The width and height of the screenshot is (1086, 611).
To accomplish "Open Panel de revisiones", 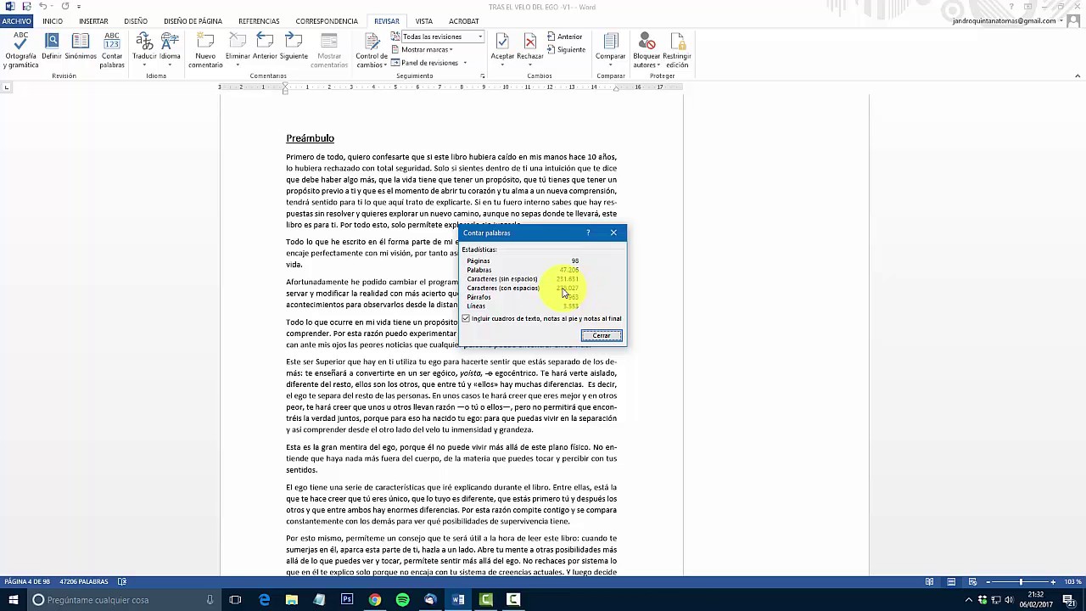I will (x=424, y=63).
